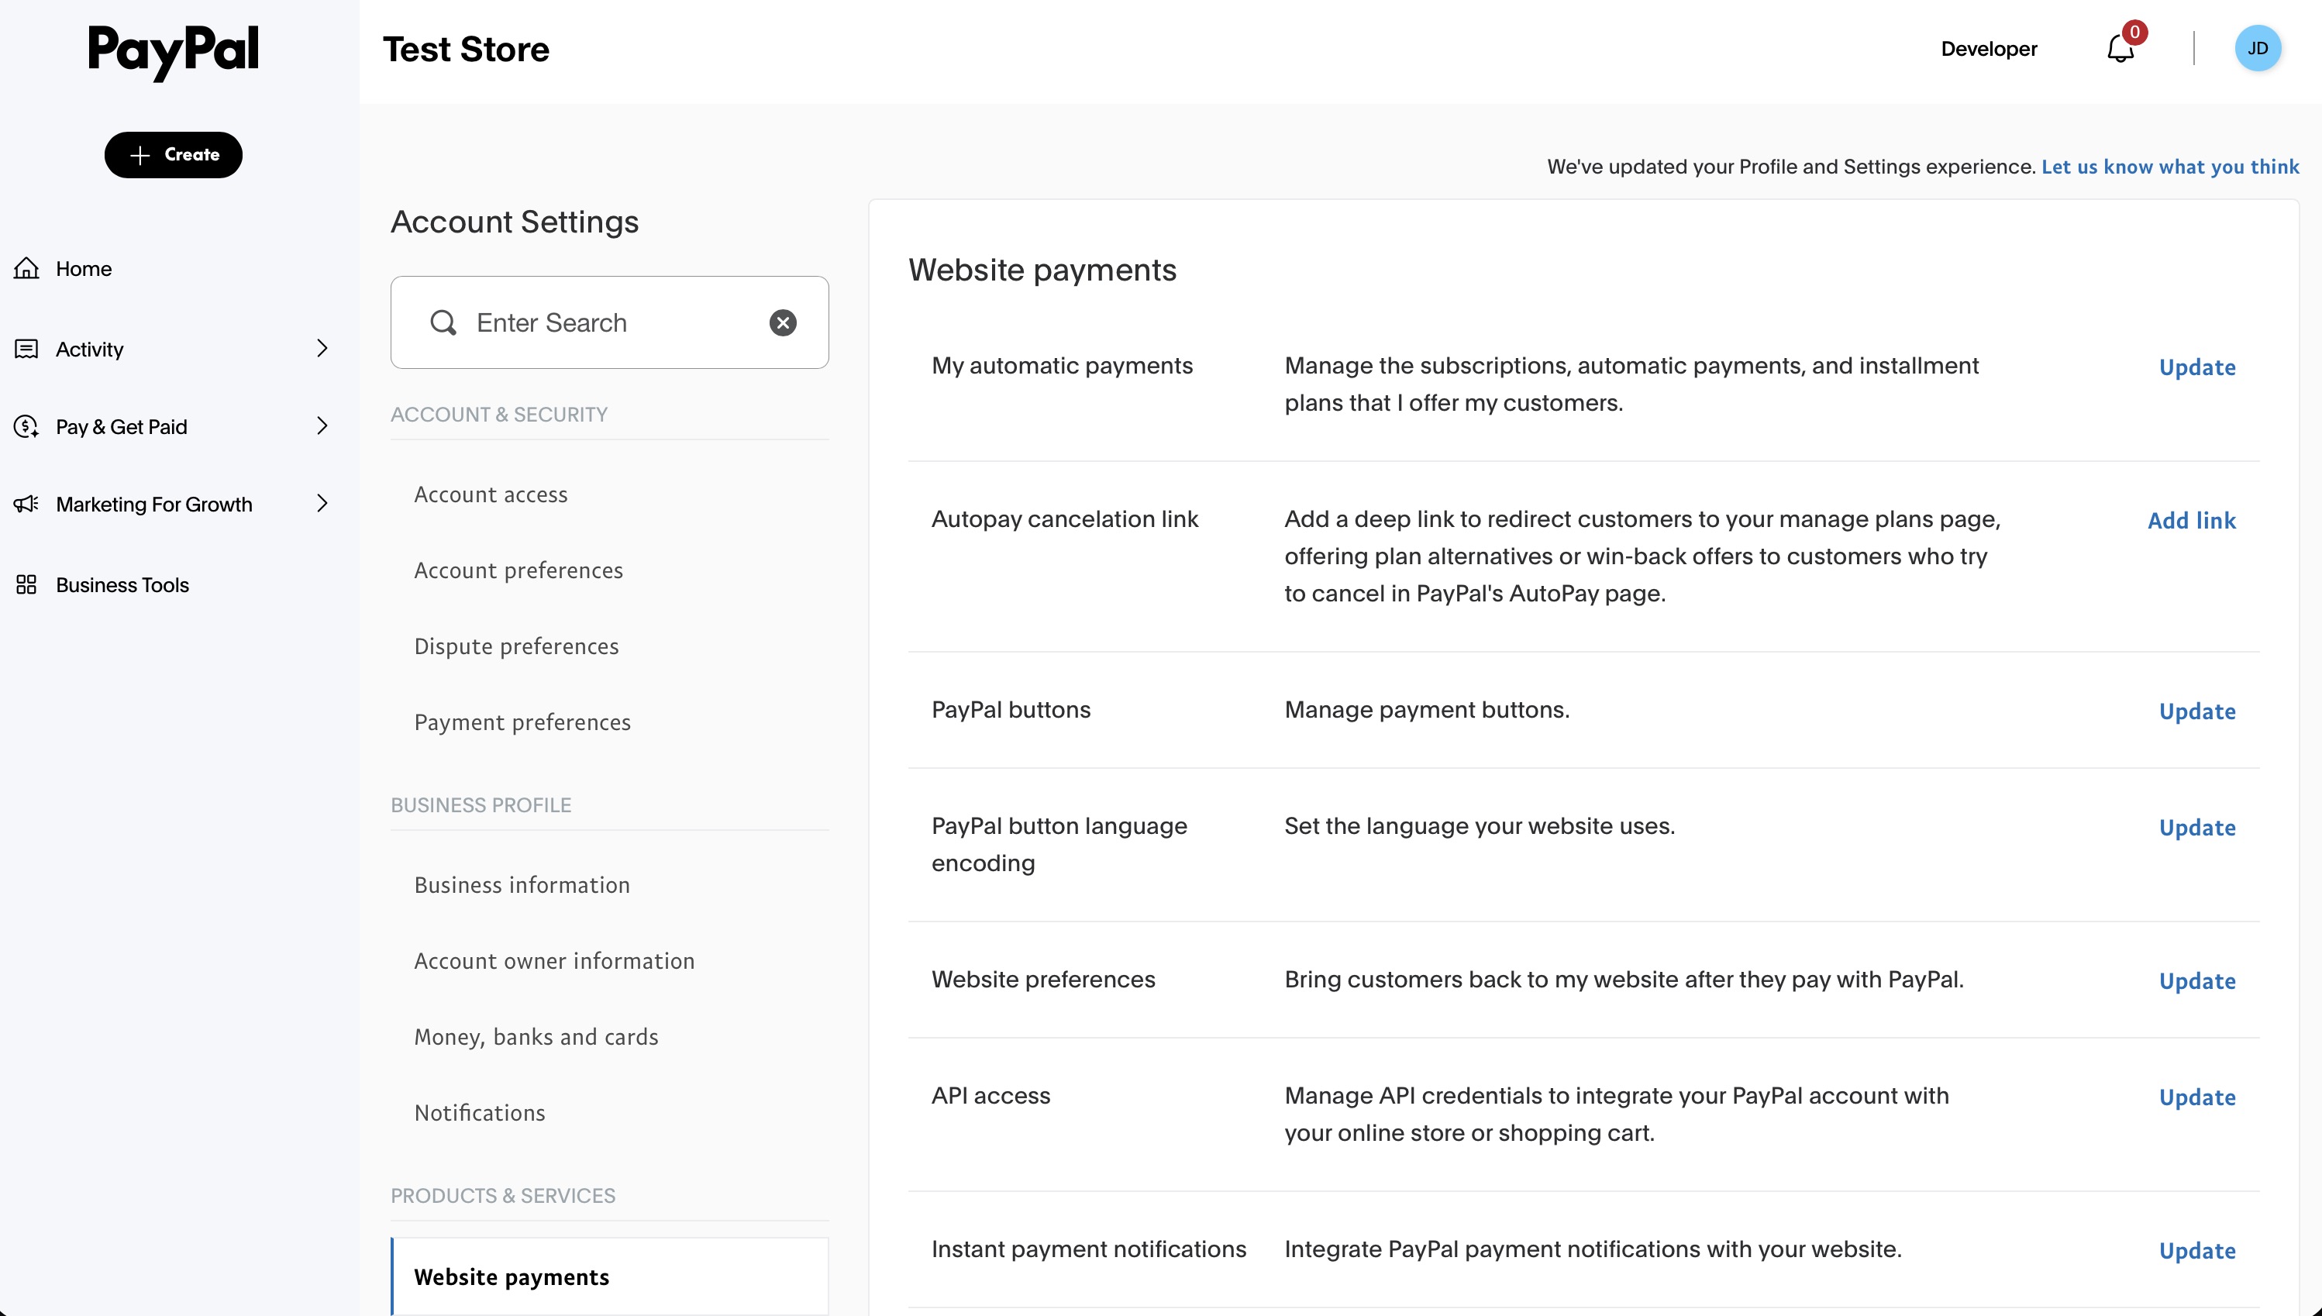Click the Autopay cancelation link row label
Viewport: 2322px width, 1316px height.
click(x=1065, y=518)
